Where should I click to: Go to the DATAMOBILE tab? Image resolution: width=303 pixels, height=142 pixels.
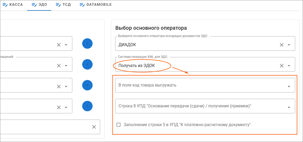pyautogui.click(x=96, y=5)
